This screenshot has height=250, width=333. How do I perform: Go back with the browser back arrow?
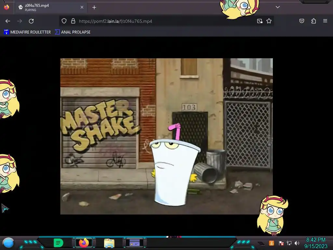pyautogui.click(x=8, y=21)
